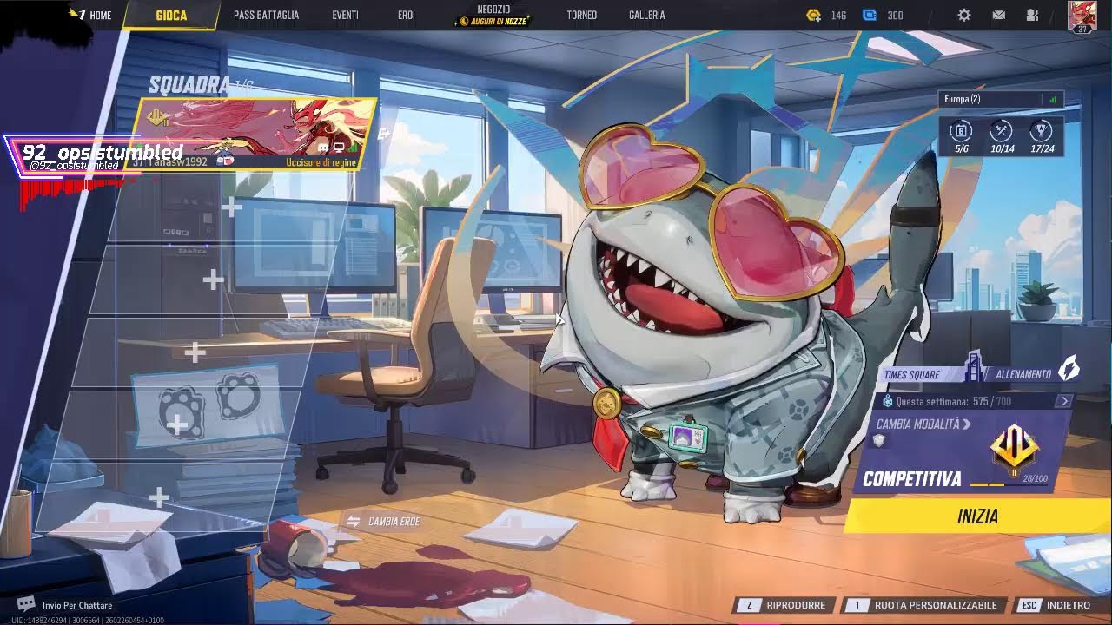
Task: Switch to the Torneo tab
Action: pyautogui.click(x=581, y=15)
